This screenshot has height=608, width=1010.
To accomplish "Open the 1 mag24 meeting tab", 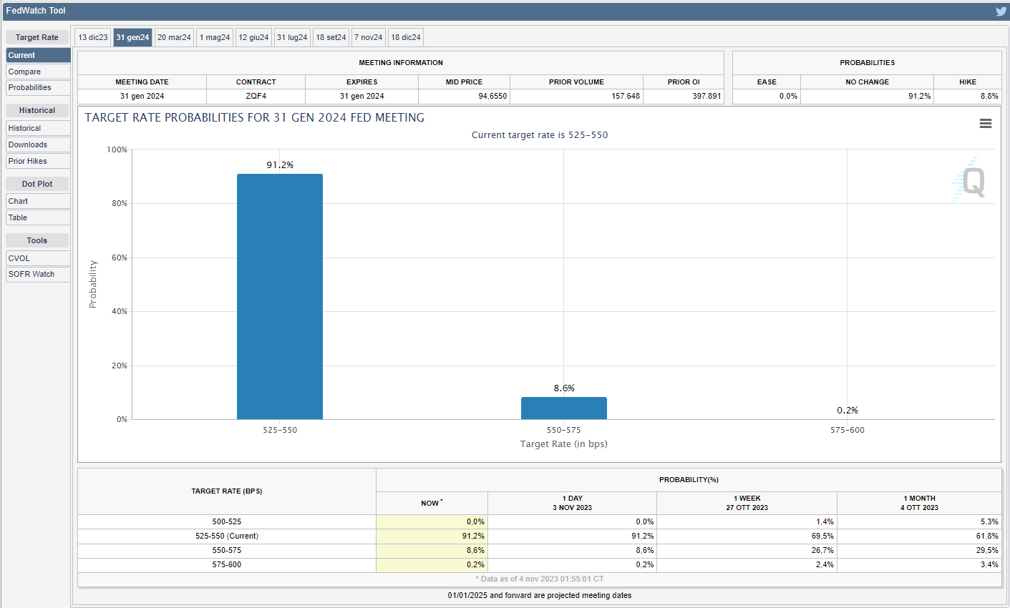I will pyautogui.click(x=215, y=37).
